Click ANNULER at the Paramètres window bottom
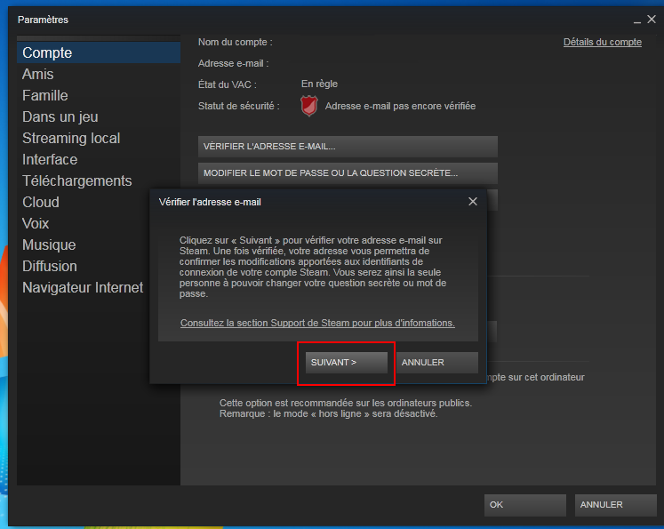 [616, 505]
